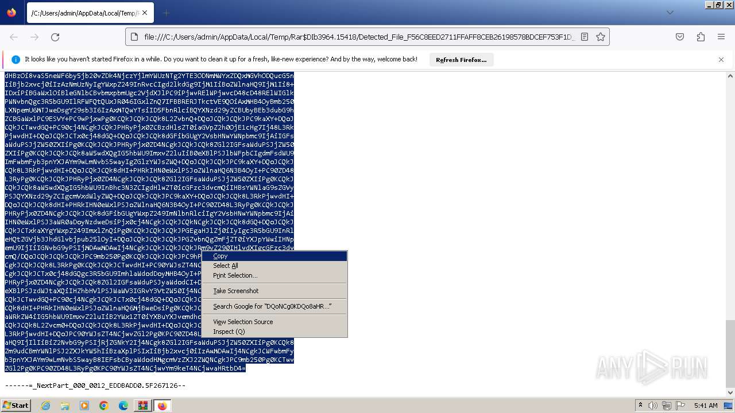This screenshot has width=735, height=413.
Task: Select the open file tab
Action: [90, 13]
